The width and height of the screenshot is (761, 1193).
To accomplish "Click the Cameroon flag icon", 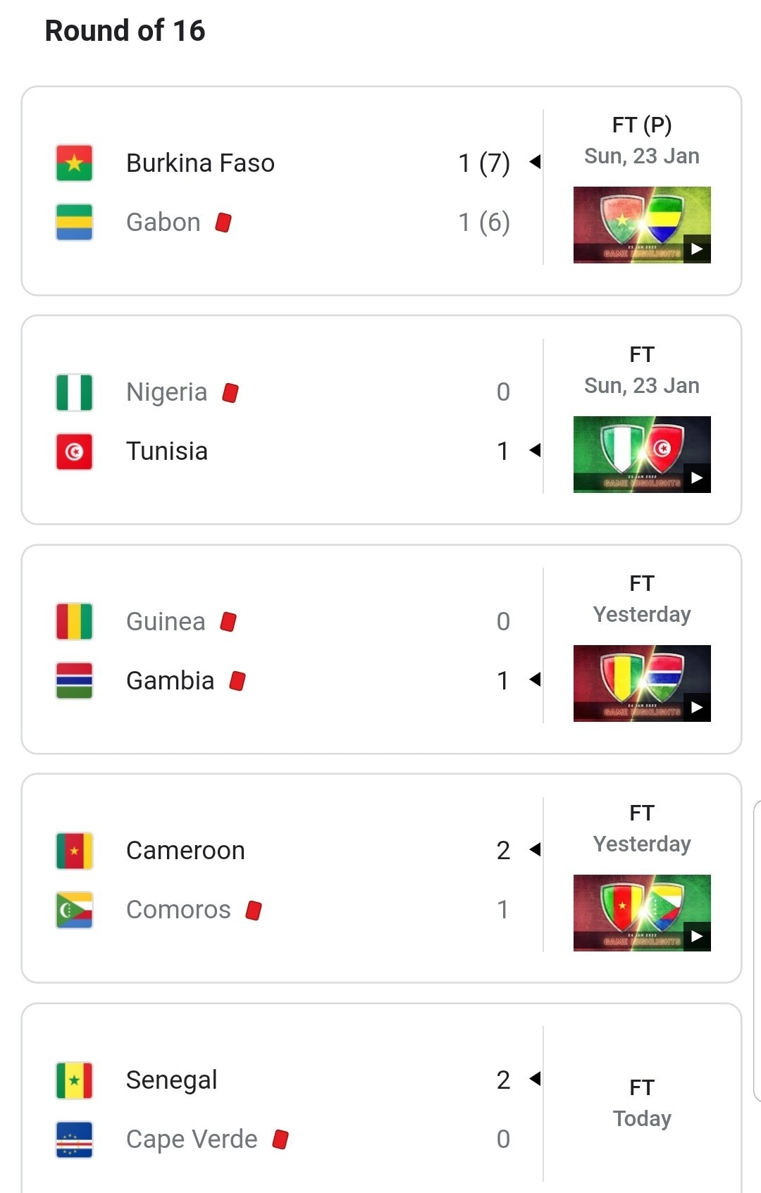I will (x=74, y=851).
